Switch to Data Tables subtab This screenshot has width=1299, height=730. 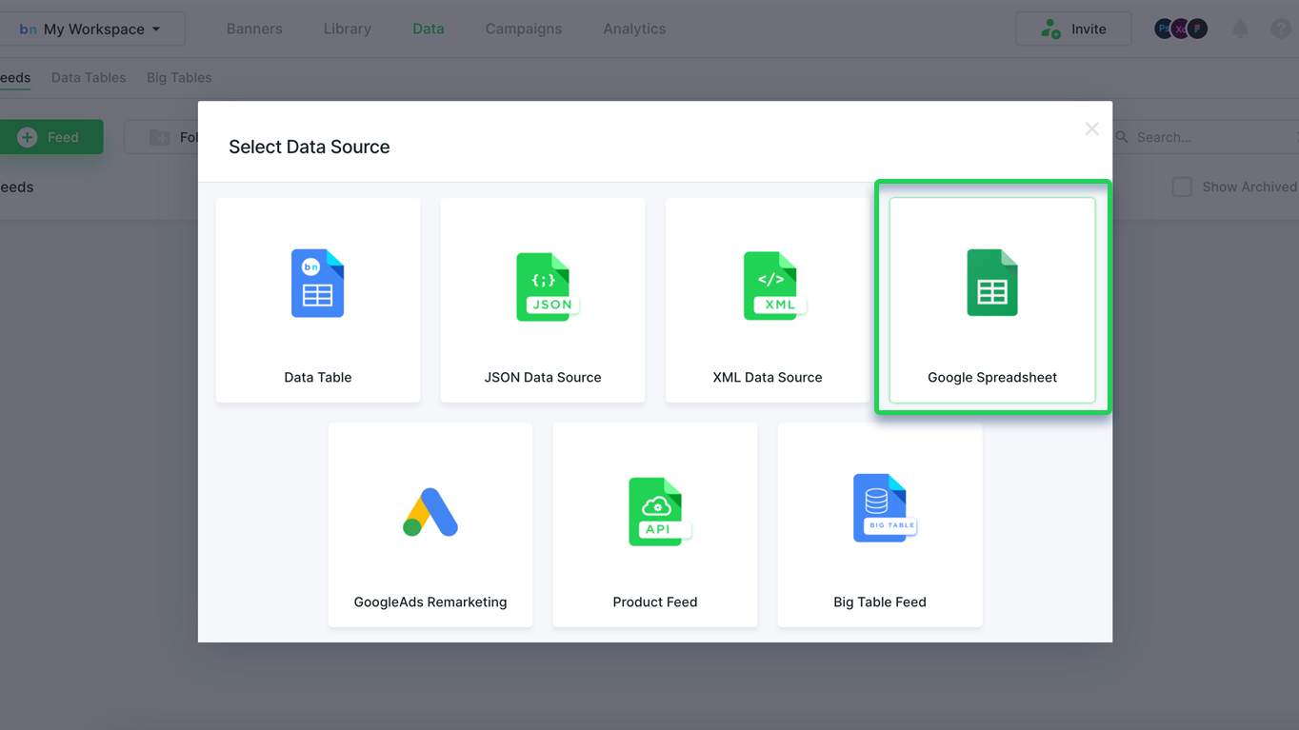click(x=89, y=78)
